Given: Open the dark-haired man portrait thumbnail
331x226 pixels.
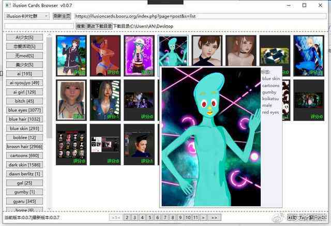Looking at the screenshot, I should pyautogui.click(x=139, y=145).
